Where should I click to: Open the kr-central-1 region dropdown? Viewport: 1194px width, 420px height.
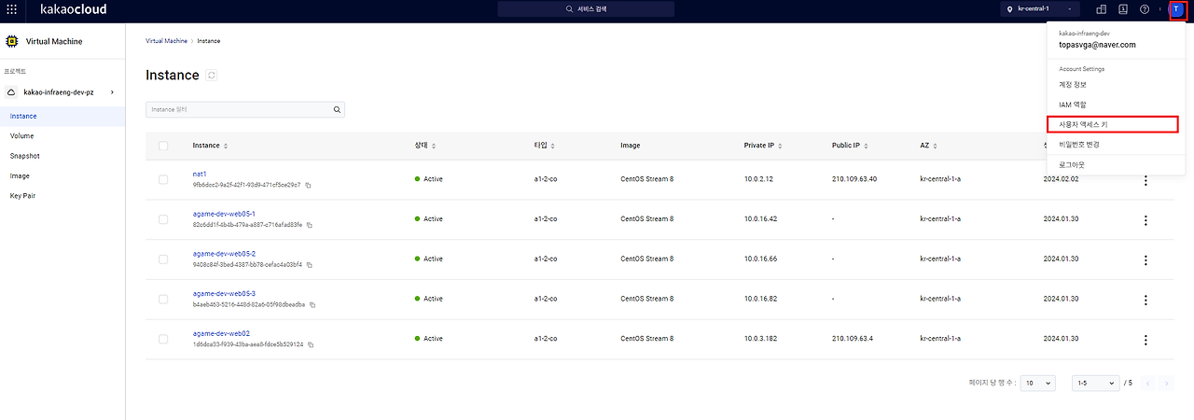[x=1041, y=9]
